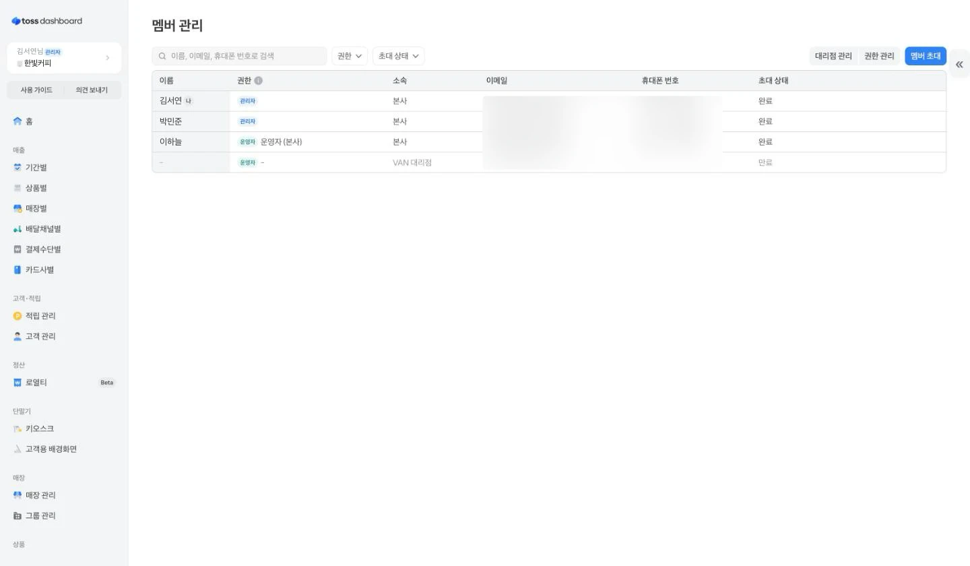Click the 멤버 초대 button
The width and height of the screenshot is (970, 566).
click(x=926, y=56)
